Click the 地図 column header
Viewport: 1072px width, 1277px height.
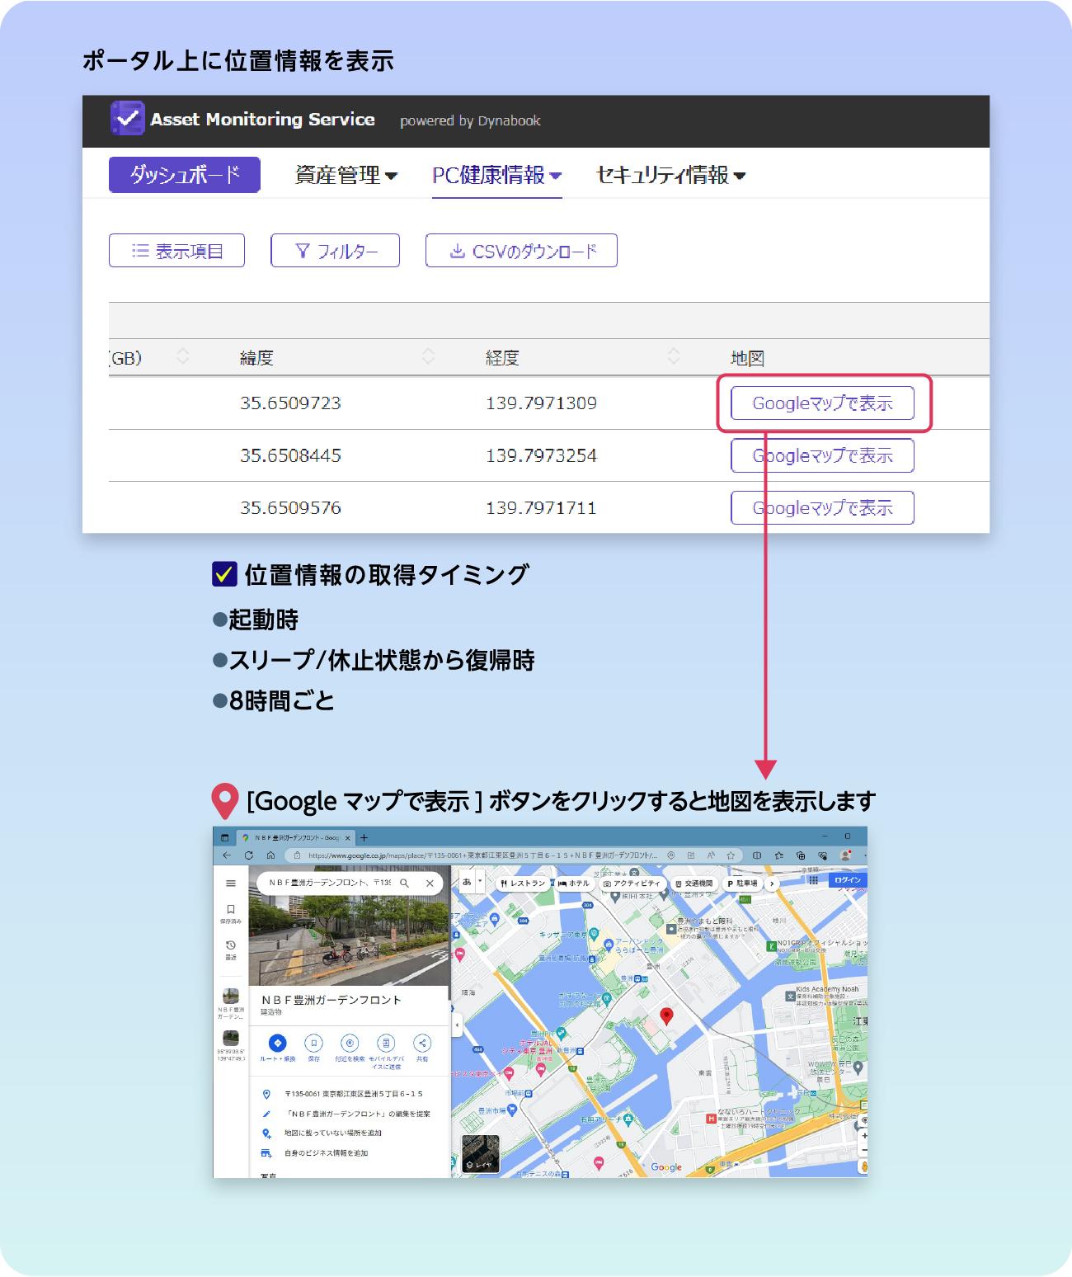[x=747, y=358]
